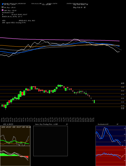Open the ADX indicator chart panel
This screenshot has width=126, height=166.
pyautogui.click(x=15, y=136)
